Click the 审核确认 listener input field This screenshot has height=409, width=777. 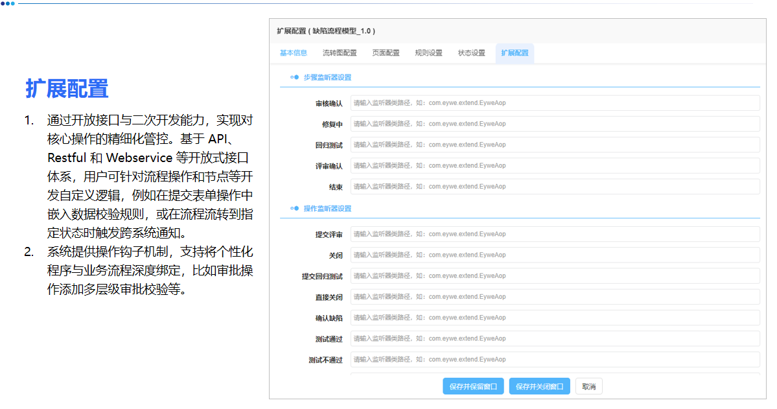(555, 102)
